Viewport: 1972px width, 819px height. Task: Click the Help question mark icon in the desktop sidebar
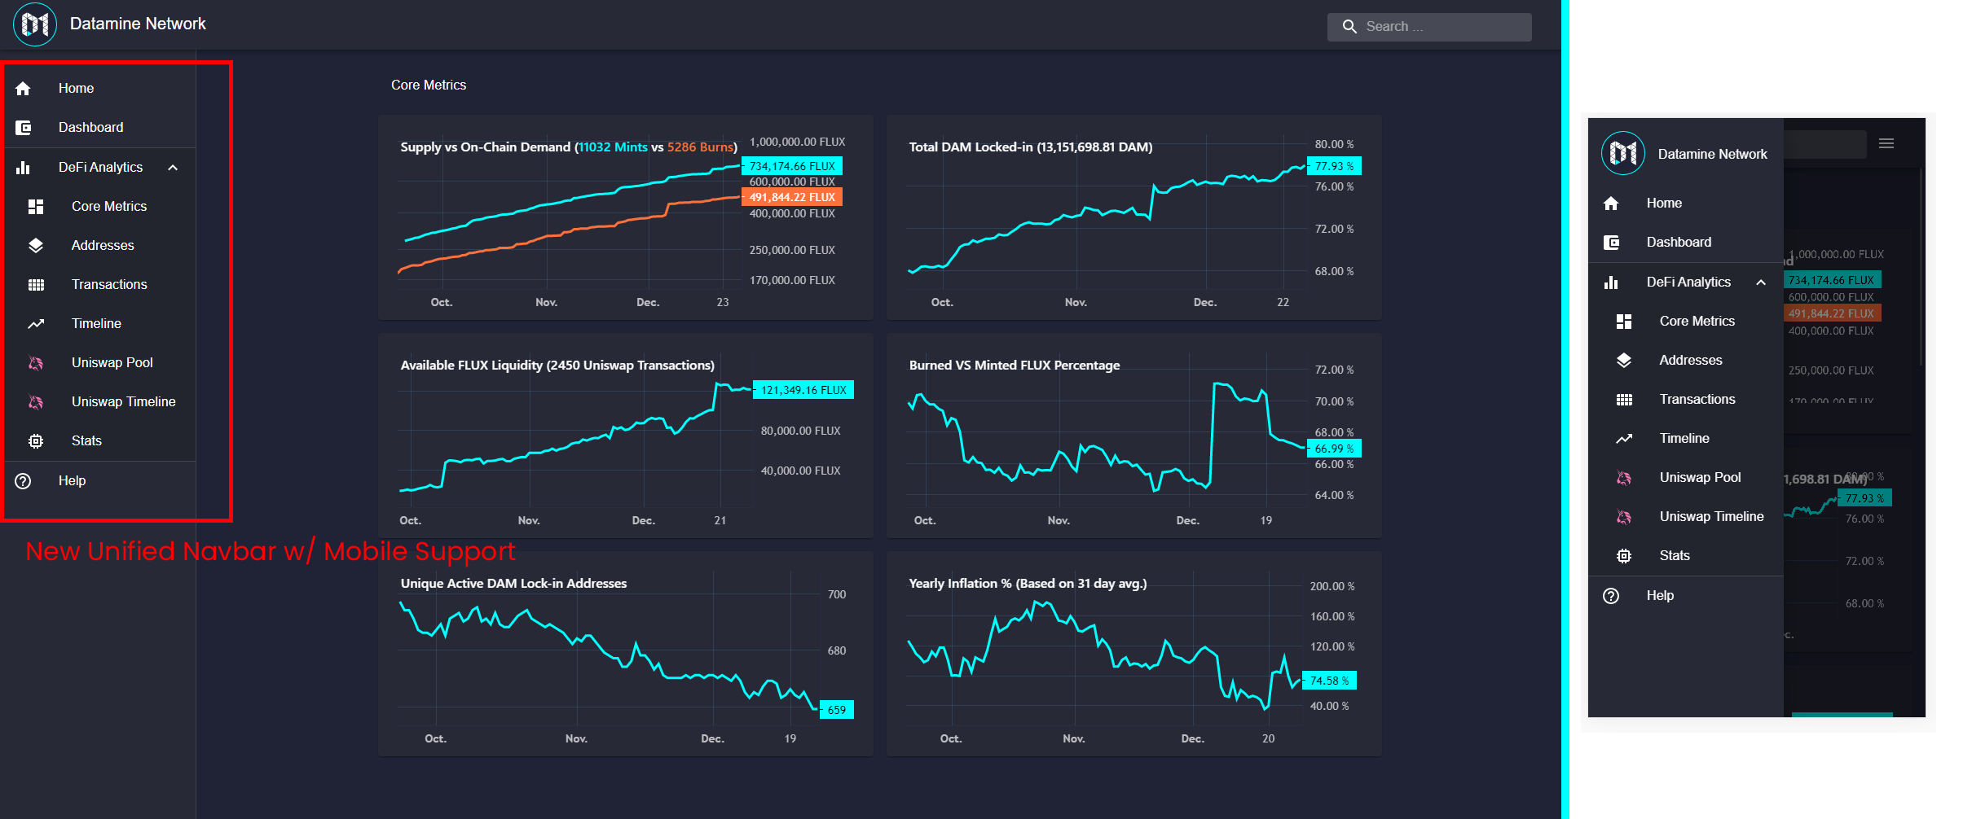coord(23,481)
